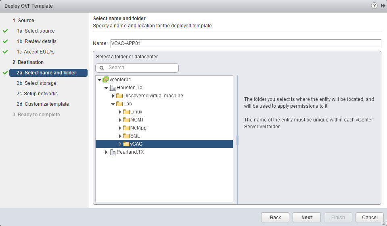Go to step 2b Select storage
387x226 pixels.
[x=40, y=83]
